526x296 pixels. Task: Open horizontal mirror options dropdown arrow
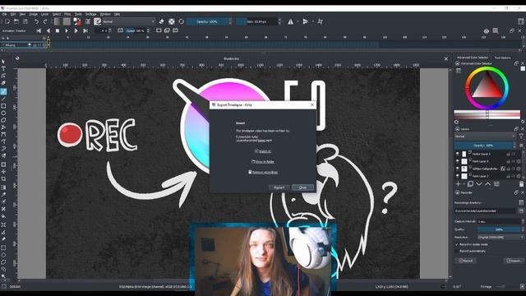point(298,21)
